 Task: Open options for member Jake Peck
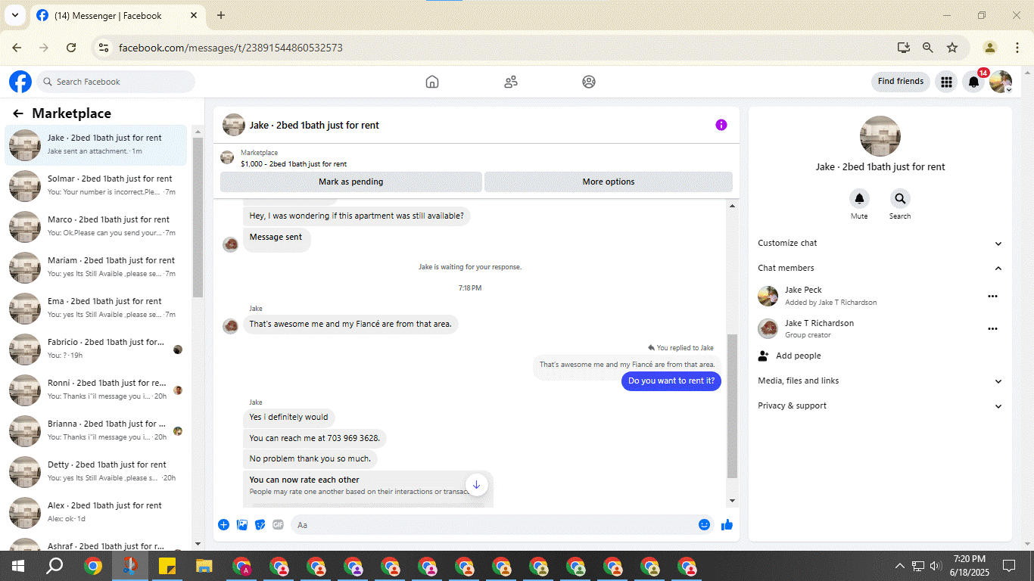(992, 296)
